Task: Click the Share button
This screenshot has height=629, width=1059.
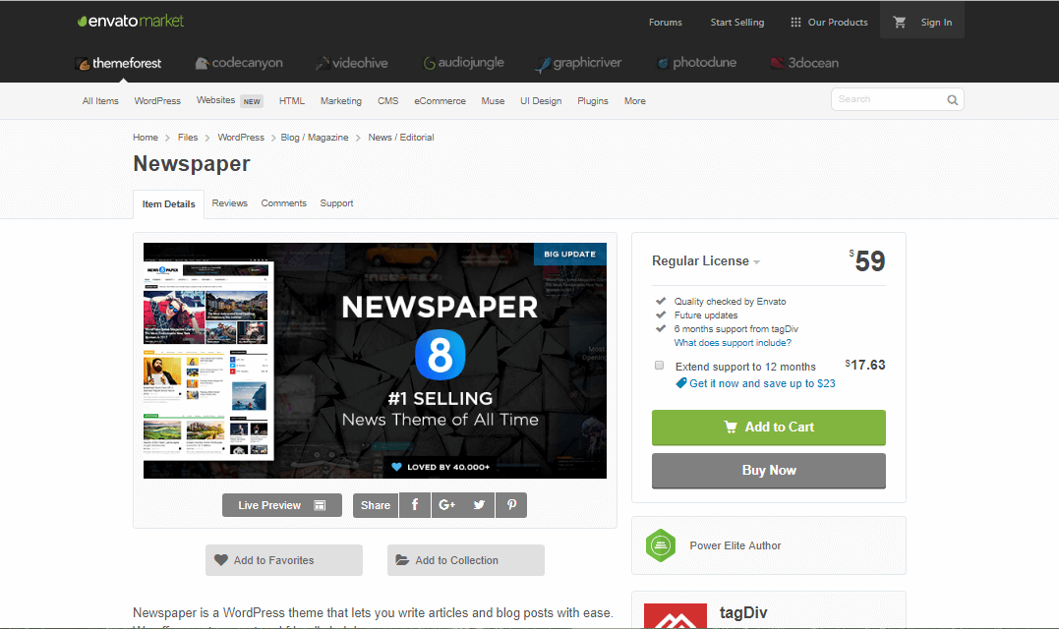Action: click(x=376, y=505)
